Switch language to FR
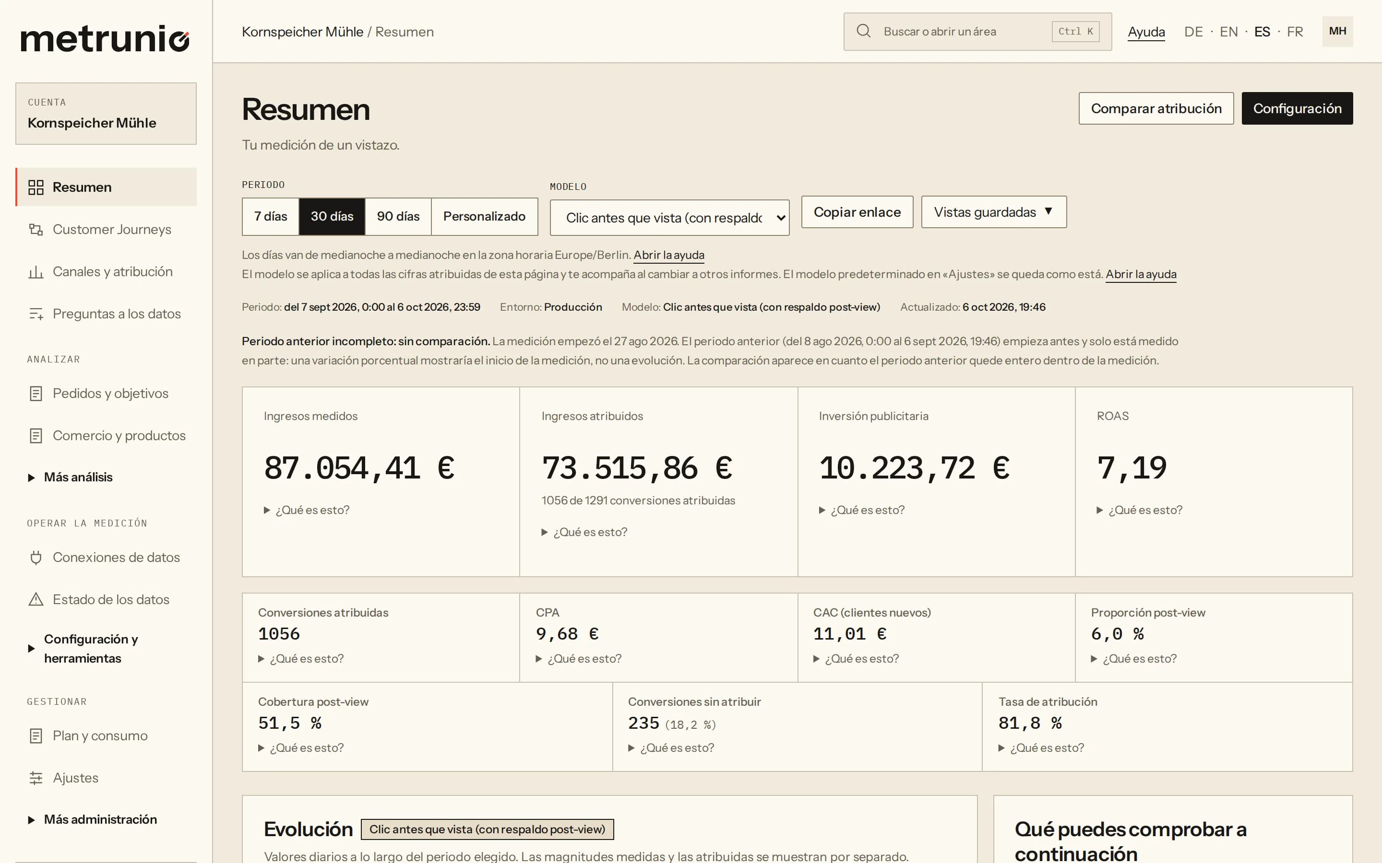Viewport: 1382px width, 863px height. pos(1295,32)
